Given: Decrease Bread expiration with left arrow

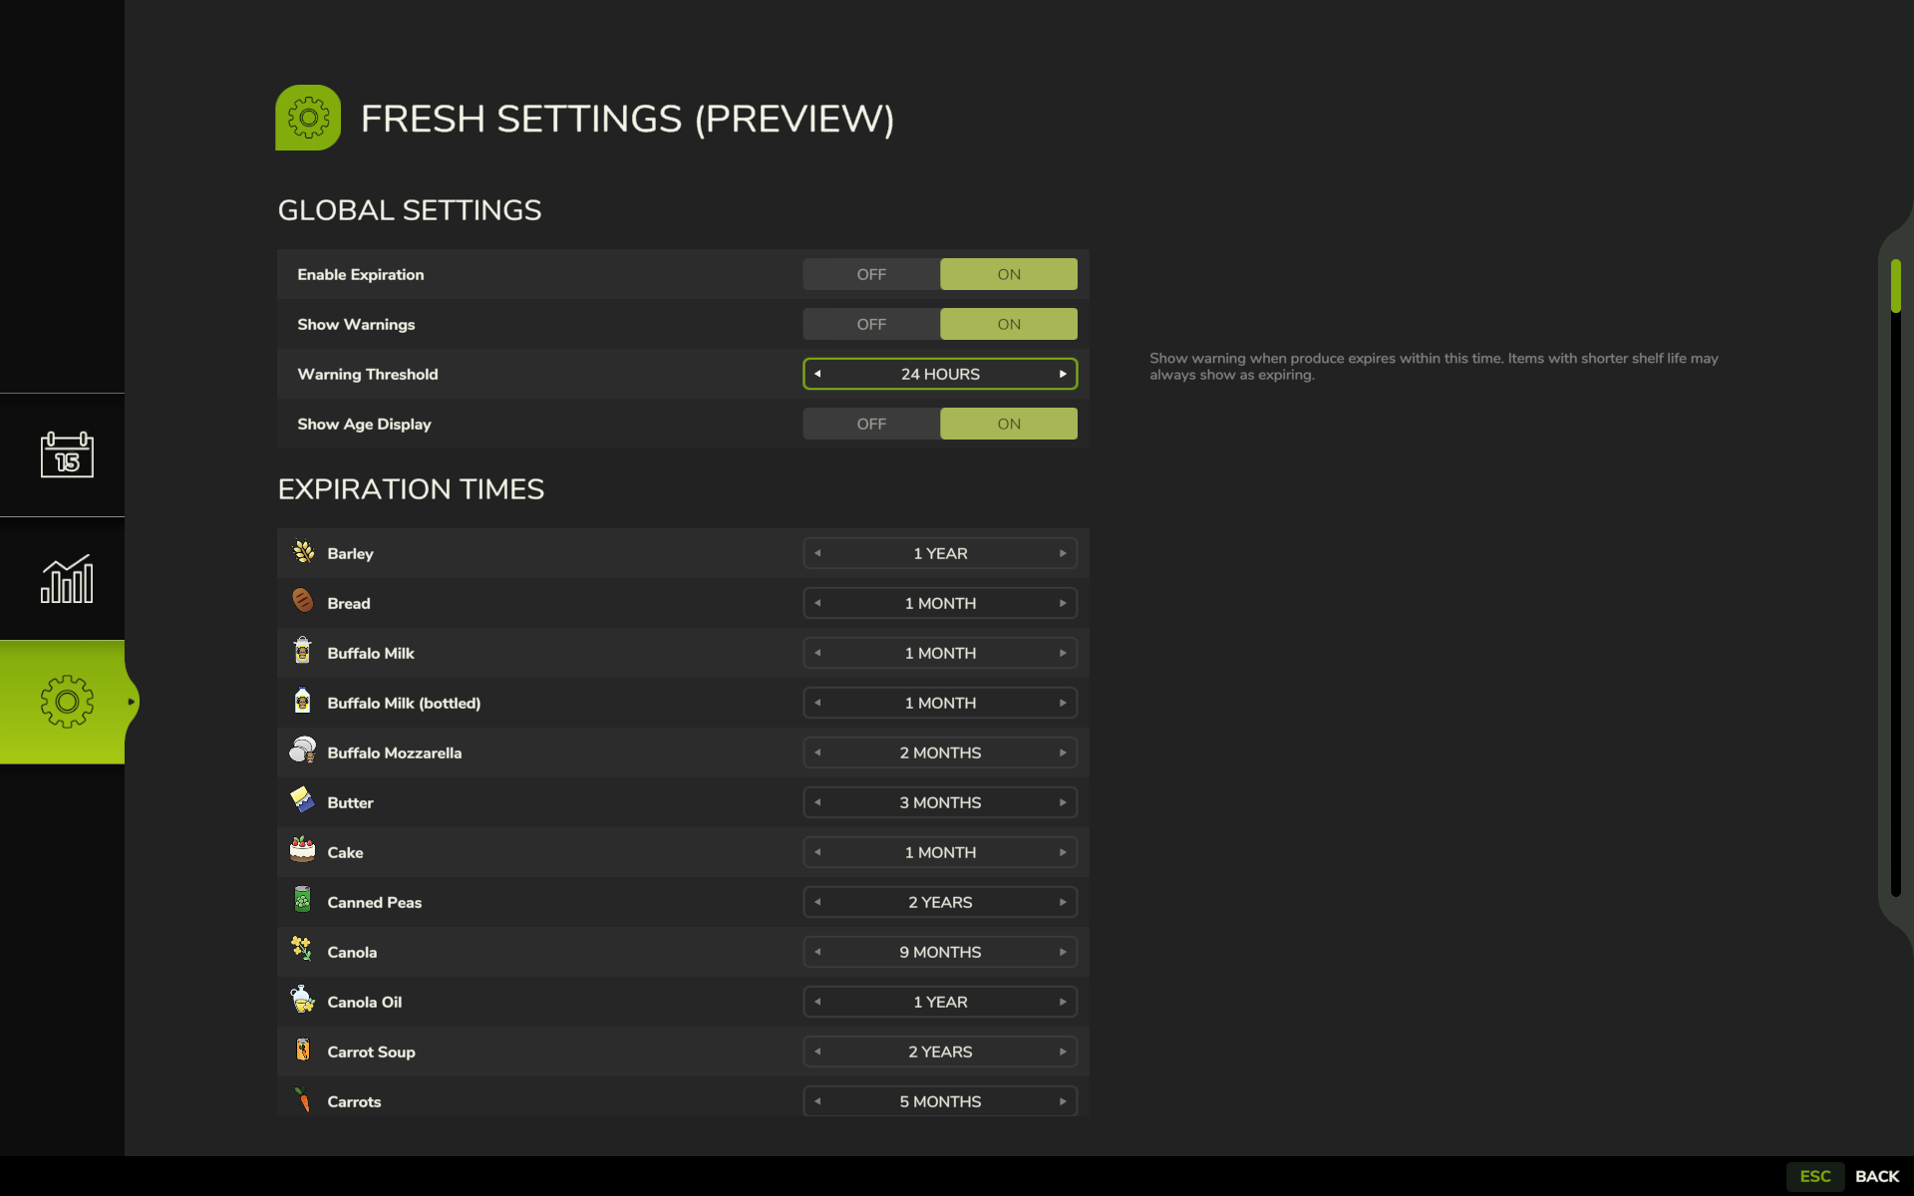Looking at the screenshot, I should coord(817,603).
